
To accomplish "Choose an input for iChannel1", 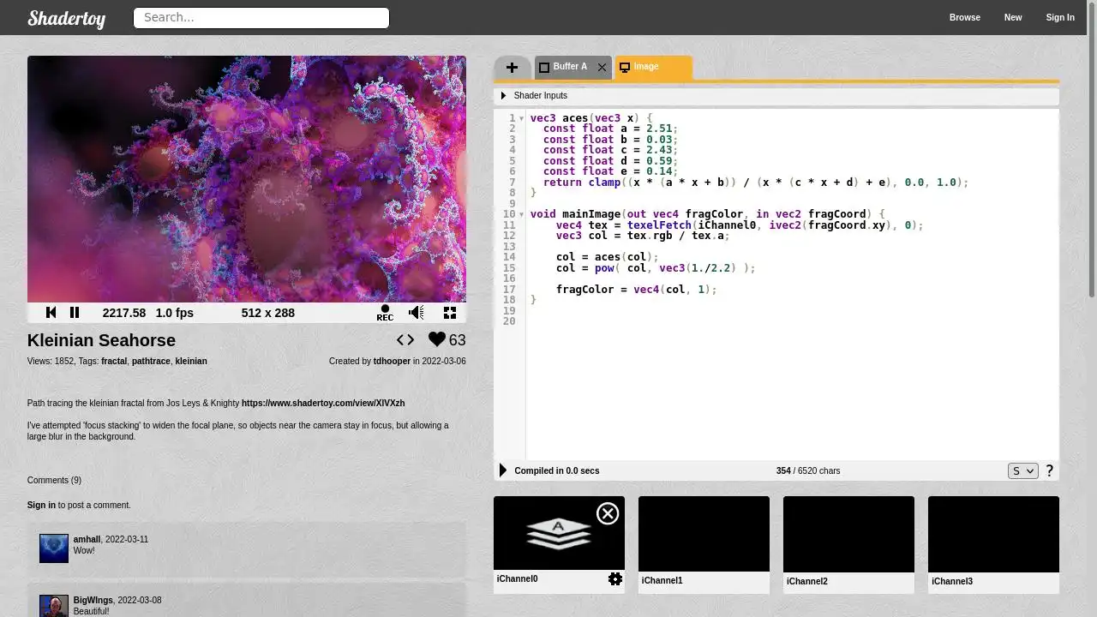I will pos(704,534).
